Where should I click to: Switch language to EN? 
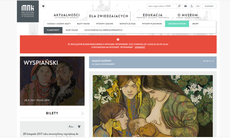point(198,6)
